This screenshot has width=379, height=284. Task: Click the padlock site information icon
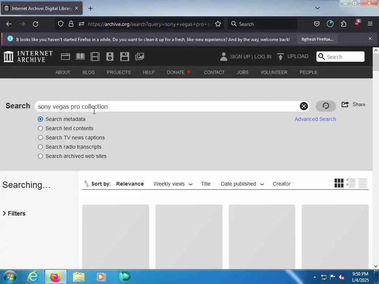coord(71,24)
